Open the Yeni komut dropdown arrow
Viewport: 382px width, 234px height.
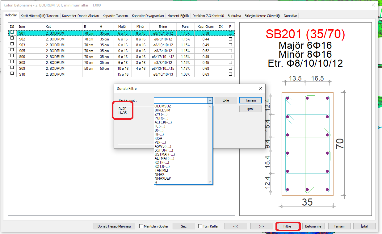click(x=210, y=100)
